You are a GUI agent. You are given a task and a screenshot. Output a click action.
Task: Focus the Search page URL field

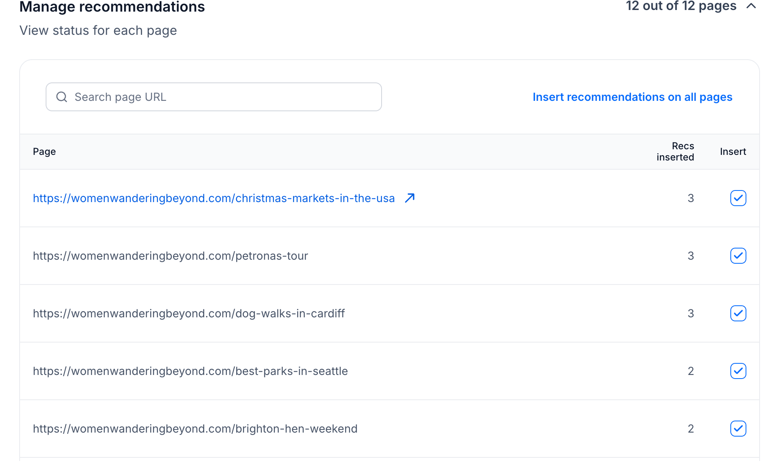(224, 97)
